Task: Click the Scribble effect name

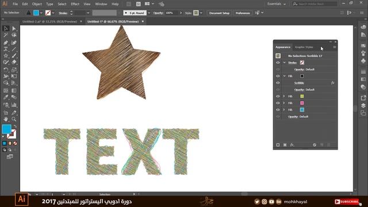Action: [299, 83]
